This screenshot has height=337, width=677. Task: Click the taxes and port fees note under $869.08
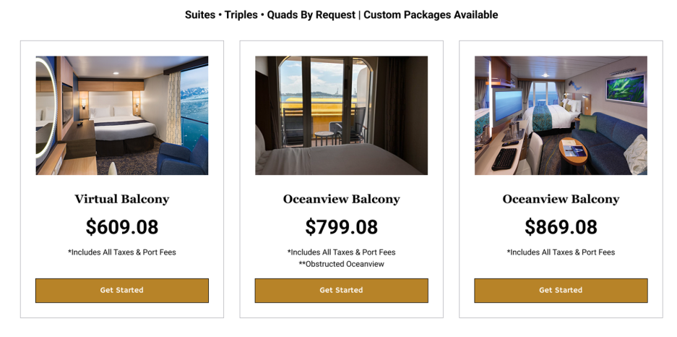coord(561,252)
